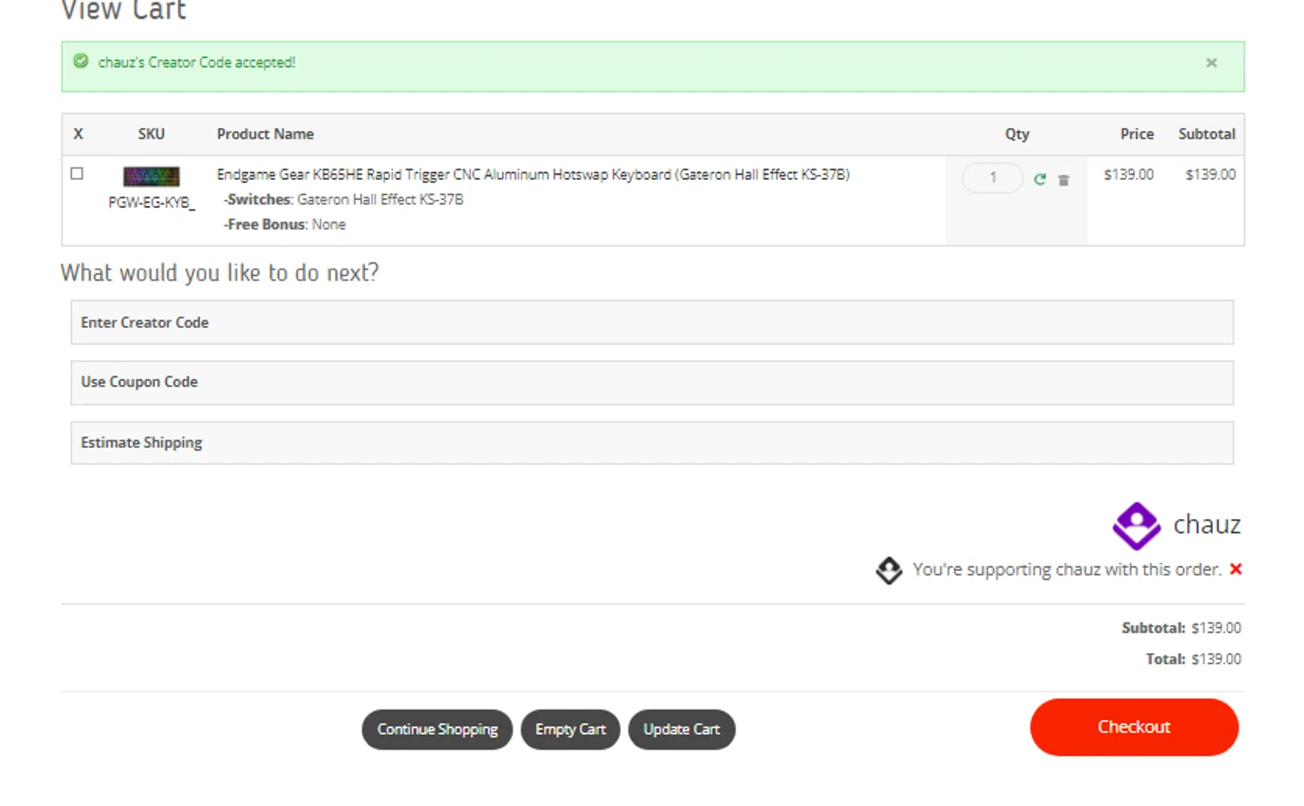This screenshot has width=1304, height=806.
Task: Click the SKU text PGW-EG-KYB_
Action: point(151,203)
